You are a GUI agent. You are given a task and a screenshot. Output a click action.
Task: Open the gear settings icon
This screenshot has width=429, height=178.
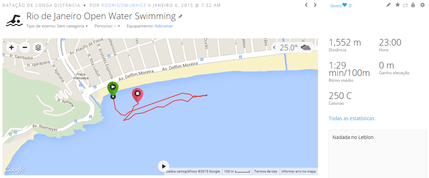click(x=422, y=5)
